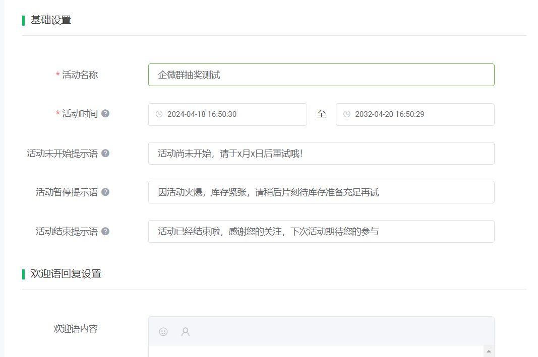Click the scrollbar up arrow in welcome editor
The height and width of the screenshot is (357, 538).
[x=488, y=351]
